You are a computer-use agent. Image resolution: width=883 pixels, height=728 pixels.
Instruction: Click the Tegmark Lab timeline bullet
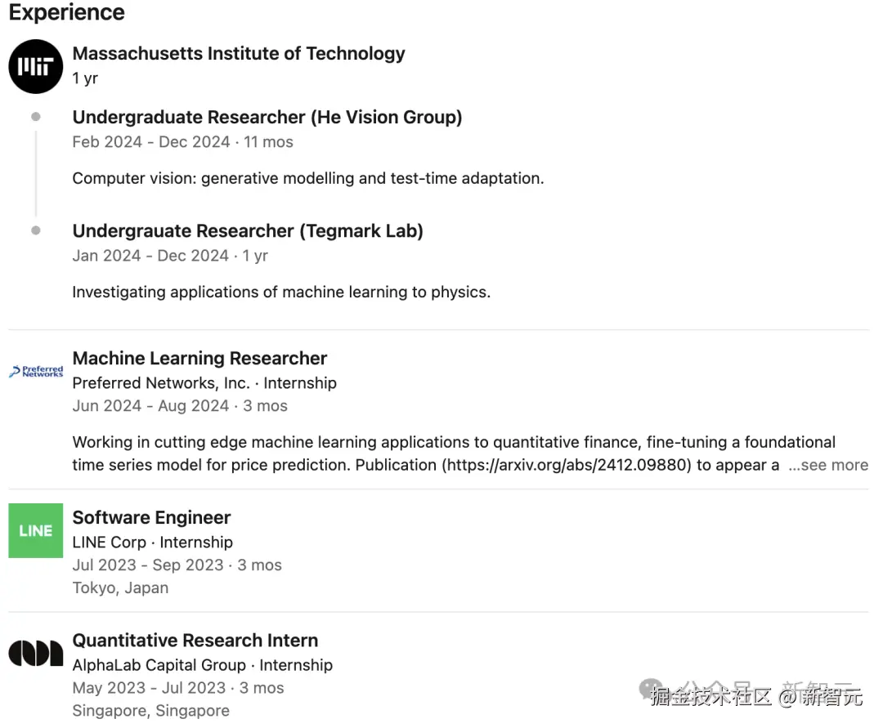click(x=35, y=230)
